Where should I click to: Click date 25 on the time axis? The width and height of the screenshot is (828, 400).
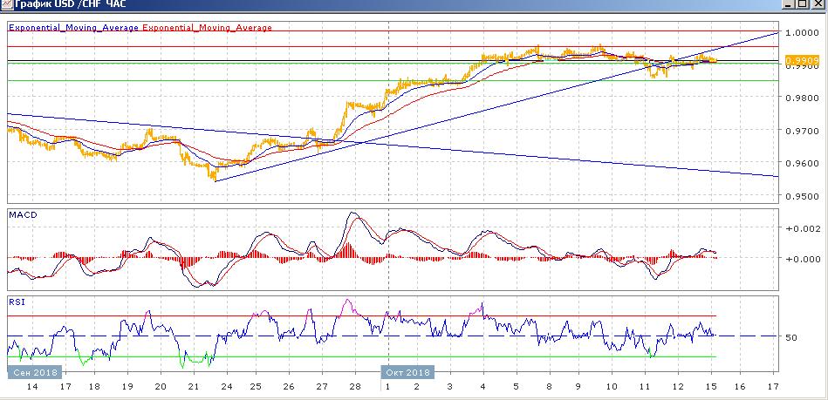click(x=256, y=386)
